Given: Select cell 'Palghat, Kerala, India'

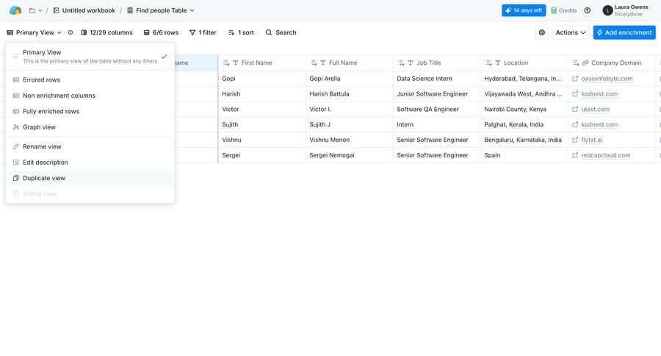Looking at the screenshot, I should [x=524, y=124].
